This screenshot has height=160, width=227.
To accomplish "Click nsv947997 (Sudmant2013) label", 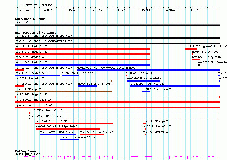I will click(x=79, y=73).
